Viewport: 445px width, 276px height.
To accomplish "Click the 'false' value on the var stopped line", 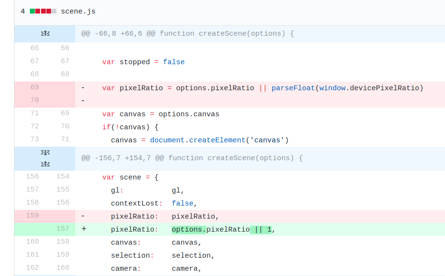I will (x=174, y=62).
